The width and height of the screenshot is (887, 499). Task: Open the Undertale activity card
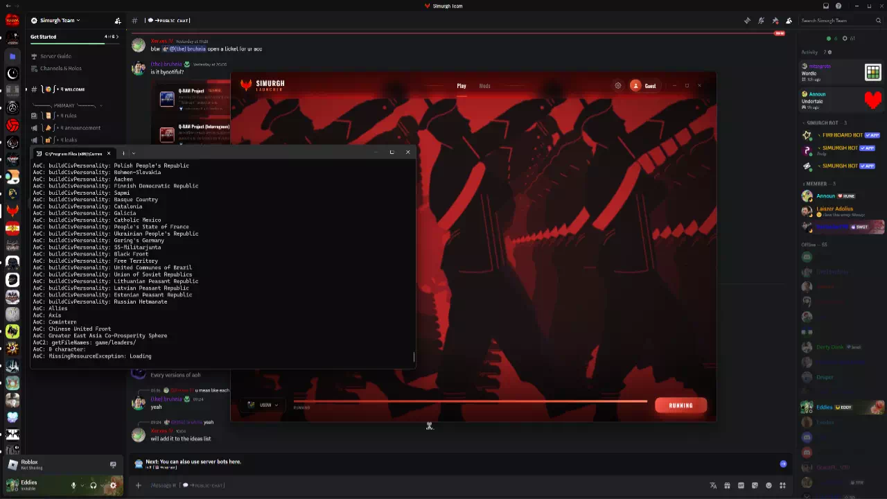click(x=841, y=100)
